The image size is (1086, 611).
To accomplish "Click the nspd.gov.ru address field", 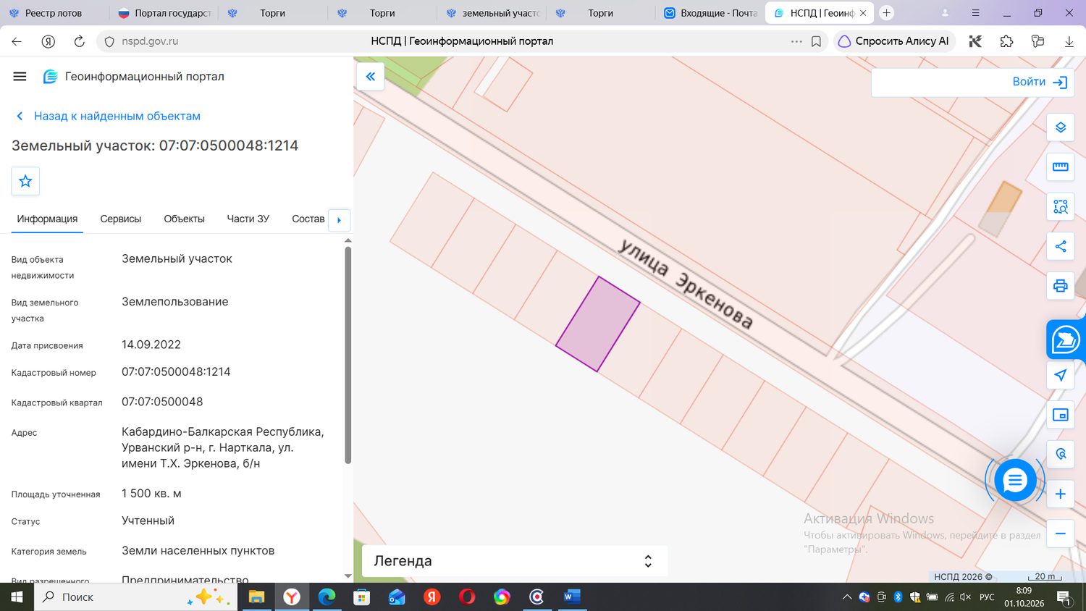I will tap(150, 41).
